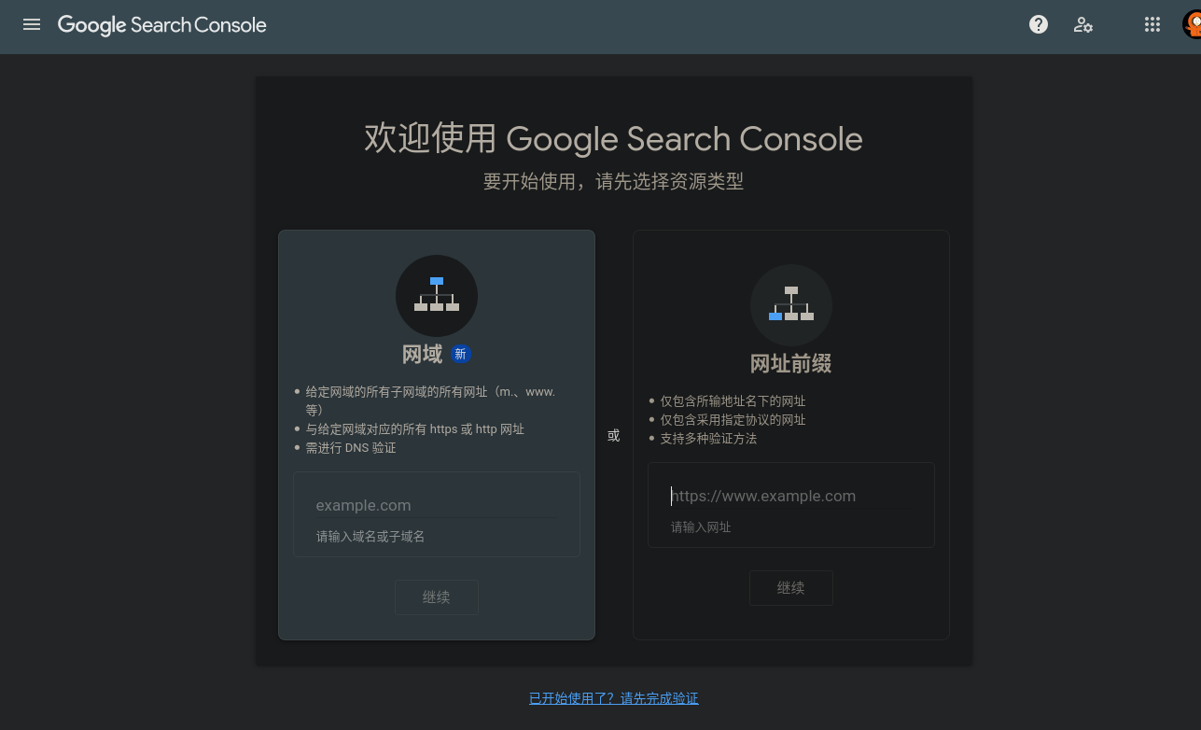
Task: Click the 仅包含采用指定协议的网址 bullet text
Action: 733,420
